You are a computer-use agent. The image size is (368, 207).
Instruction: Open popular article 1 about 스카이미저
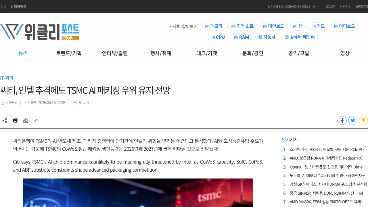pyautogui.click(x=328, y=149)
